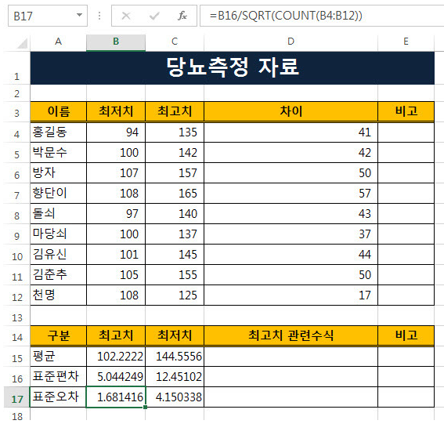Click cell with value 17
This screenshot has width=444, height=424.
pos(291,295)
